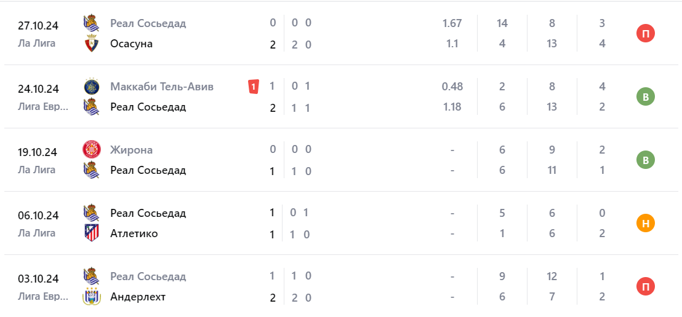Click the Ла Лига label under 27.10.24

tap(36, 44)
